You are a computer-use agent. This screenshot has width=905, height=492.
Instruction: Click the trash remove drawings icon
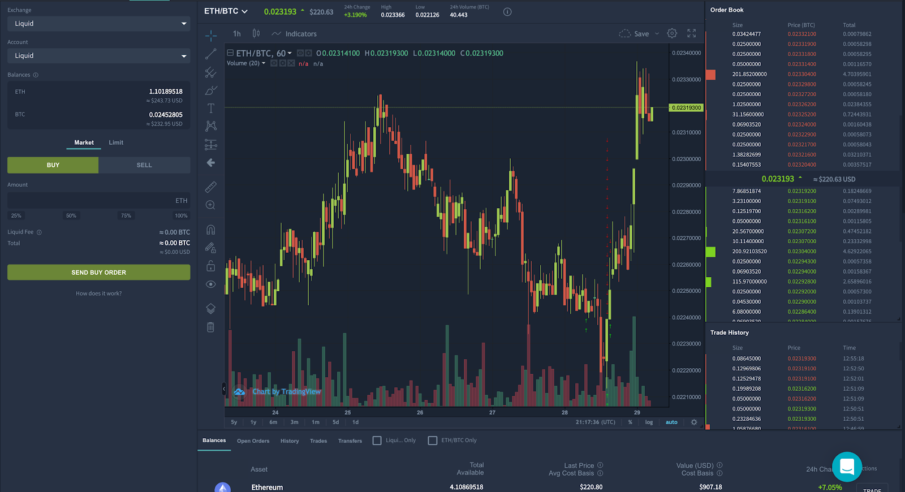[210, 327]
